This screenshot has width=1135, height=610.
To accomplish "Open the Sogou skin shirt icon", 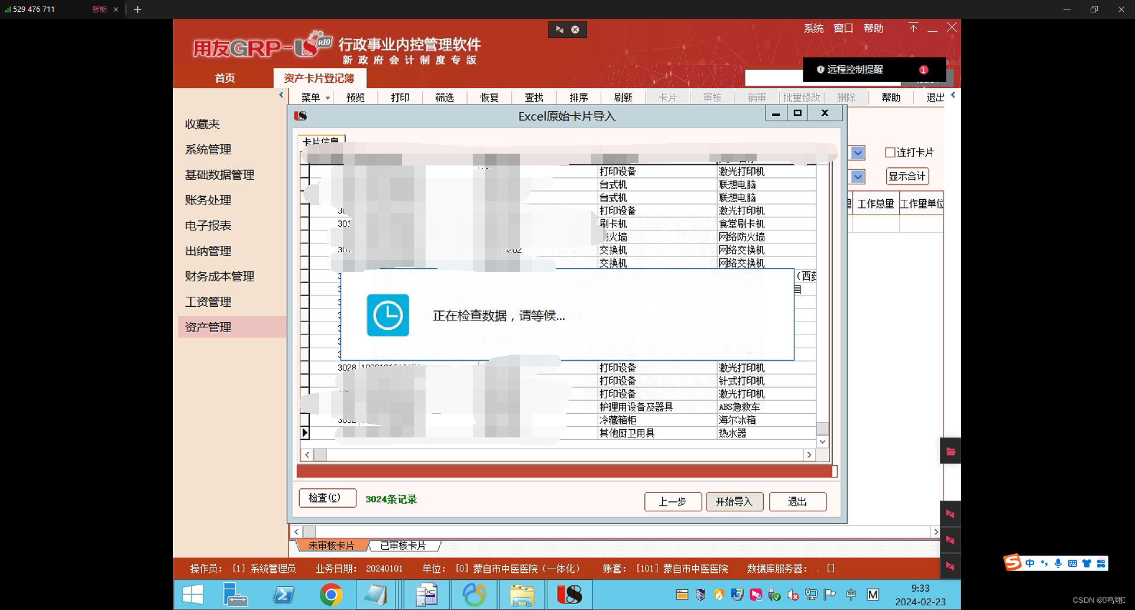I will [1087, 563].
